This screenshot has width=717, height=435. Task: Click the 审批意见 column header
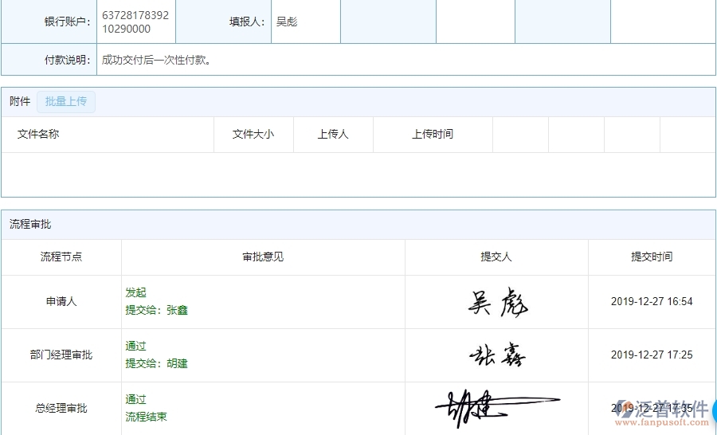tap(263, 257)
